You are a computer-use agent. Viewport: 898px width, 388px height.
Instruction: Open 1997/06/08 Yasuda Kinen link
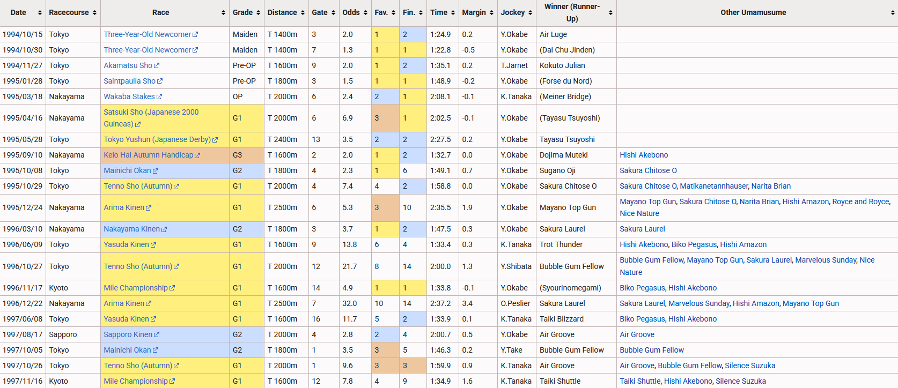[x=127, y=319]
